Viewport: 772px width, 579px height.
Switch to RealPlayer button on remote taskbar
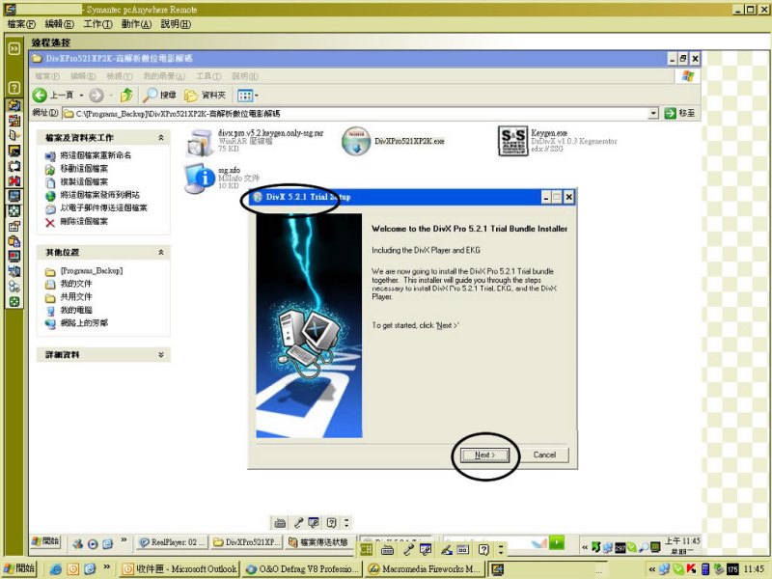click(172, 542)
